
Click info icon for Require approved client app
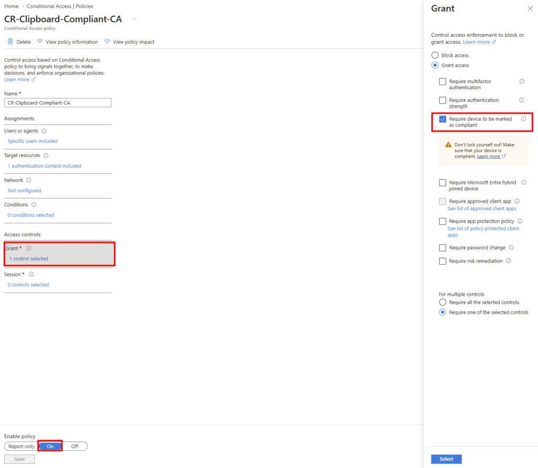517,201
